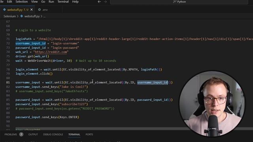Click the loginPath variable on line 71
253x142 pixels.
click(x=23, y=39)
